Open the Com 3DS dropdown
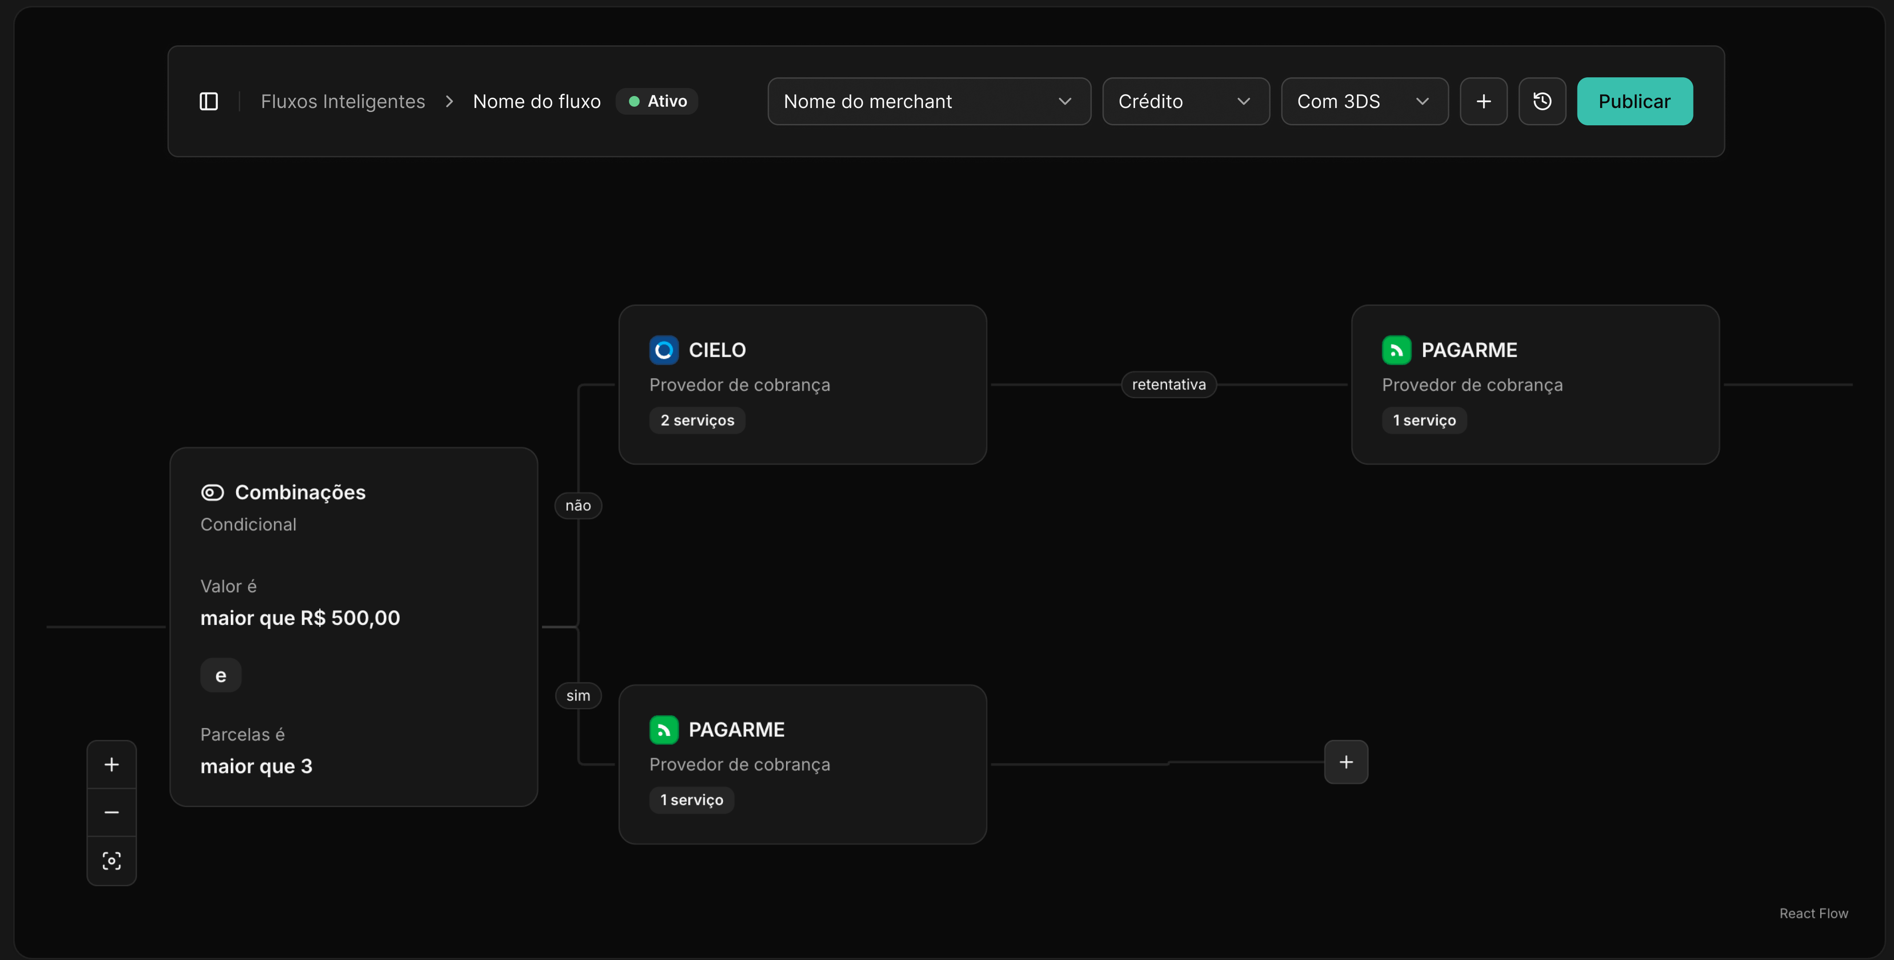 coord(1364,101)
